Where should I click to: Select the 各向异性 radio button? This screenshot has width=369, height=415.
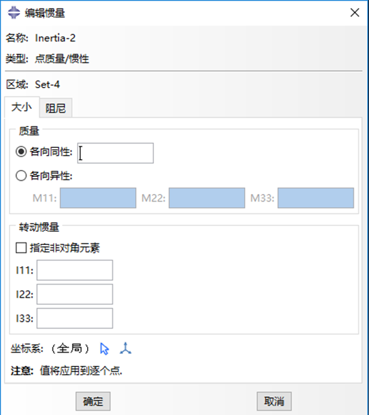21,176
